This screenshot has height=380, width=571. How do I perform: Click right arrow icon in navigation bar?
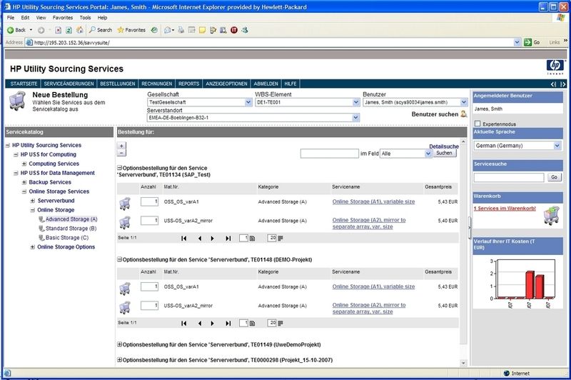coord(562,84)
